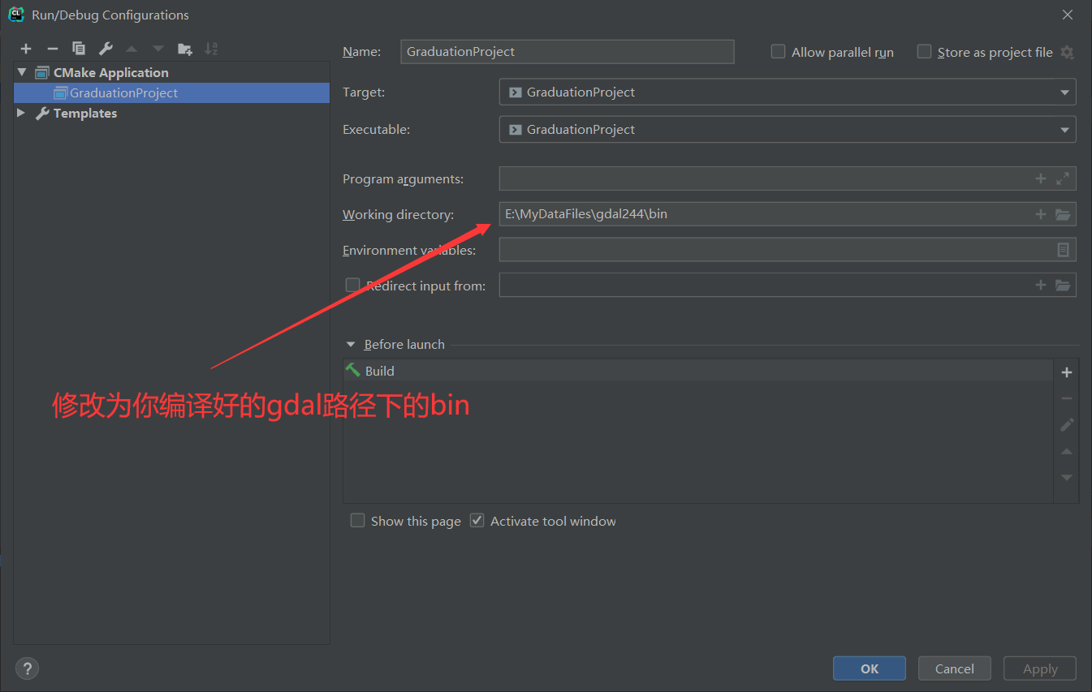Add a Before launch task
Screen dimensions: 1092x692
pyautogui.click(x=1067, y=372)
